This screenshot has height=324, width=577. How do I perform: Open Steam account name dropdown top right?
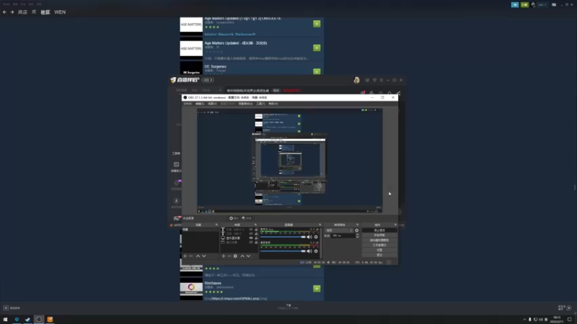coord(542,5)
